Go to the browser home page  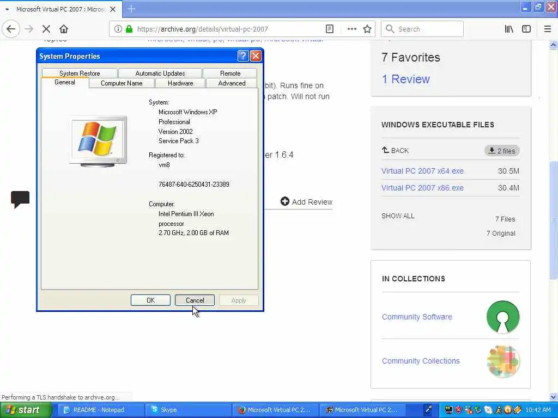coord(64,29)
